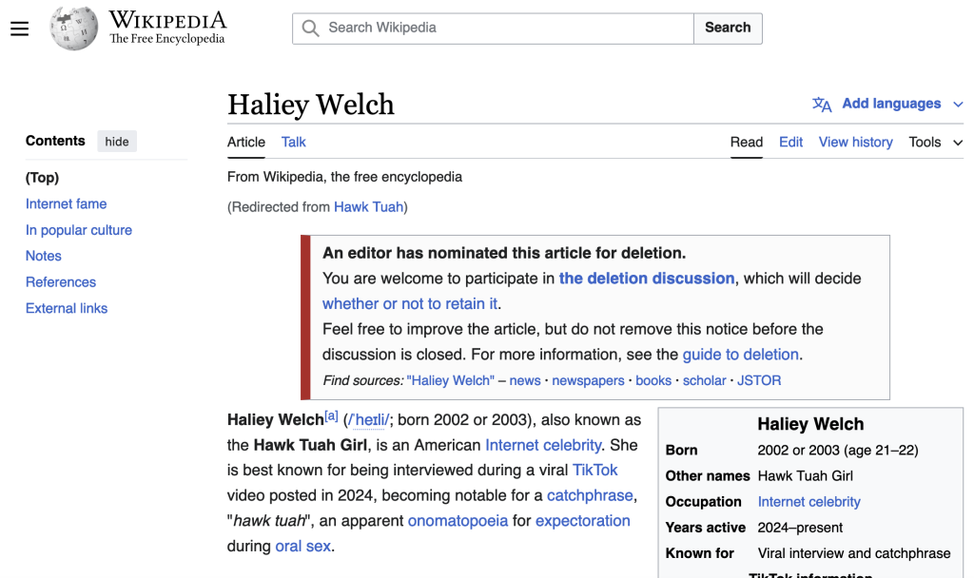Open Internet celebrity link in article text
This screenshot has width=974, height=578.
pyautogui.click(x=543, y=445)
